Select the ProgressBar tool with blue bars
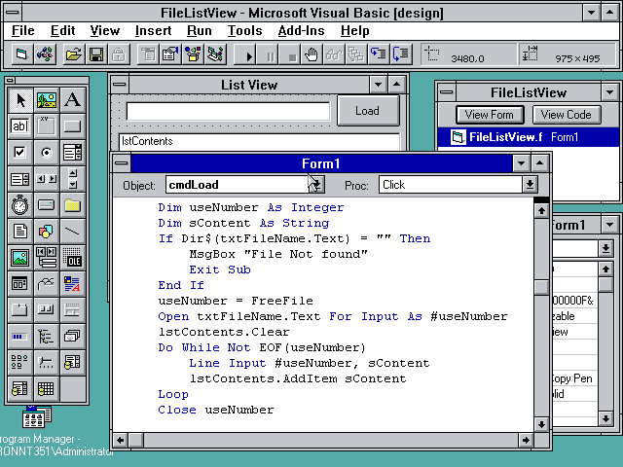623x467 pixels. pyautogui.click(x=20, y=336)
